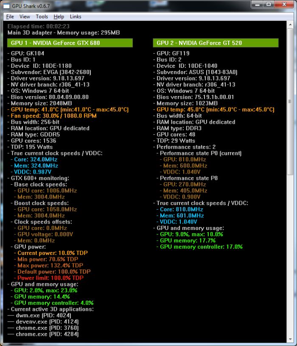Click GPU memory controller: 17.0%
This screenshot has width=297, height=346.
click(199, 247)
